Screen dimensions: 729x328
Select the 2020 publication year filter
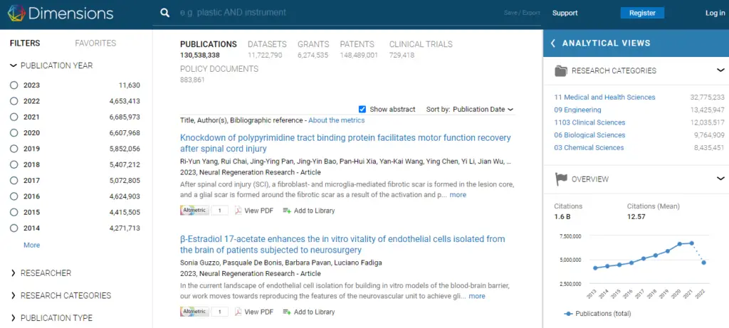point(14,132)
